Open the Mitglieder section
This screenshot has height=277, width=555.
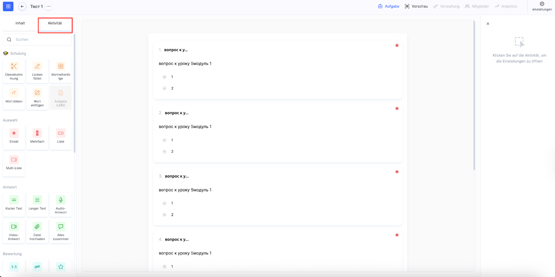[477, 6]
